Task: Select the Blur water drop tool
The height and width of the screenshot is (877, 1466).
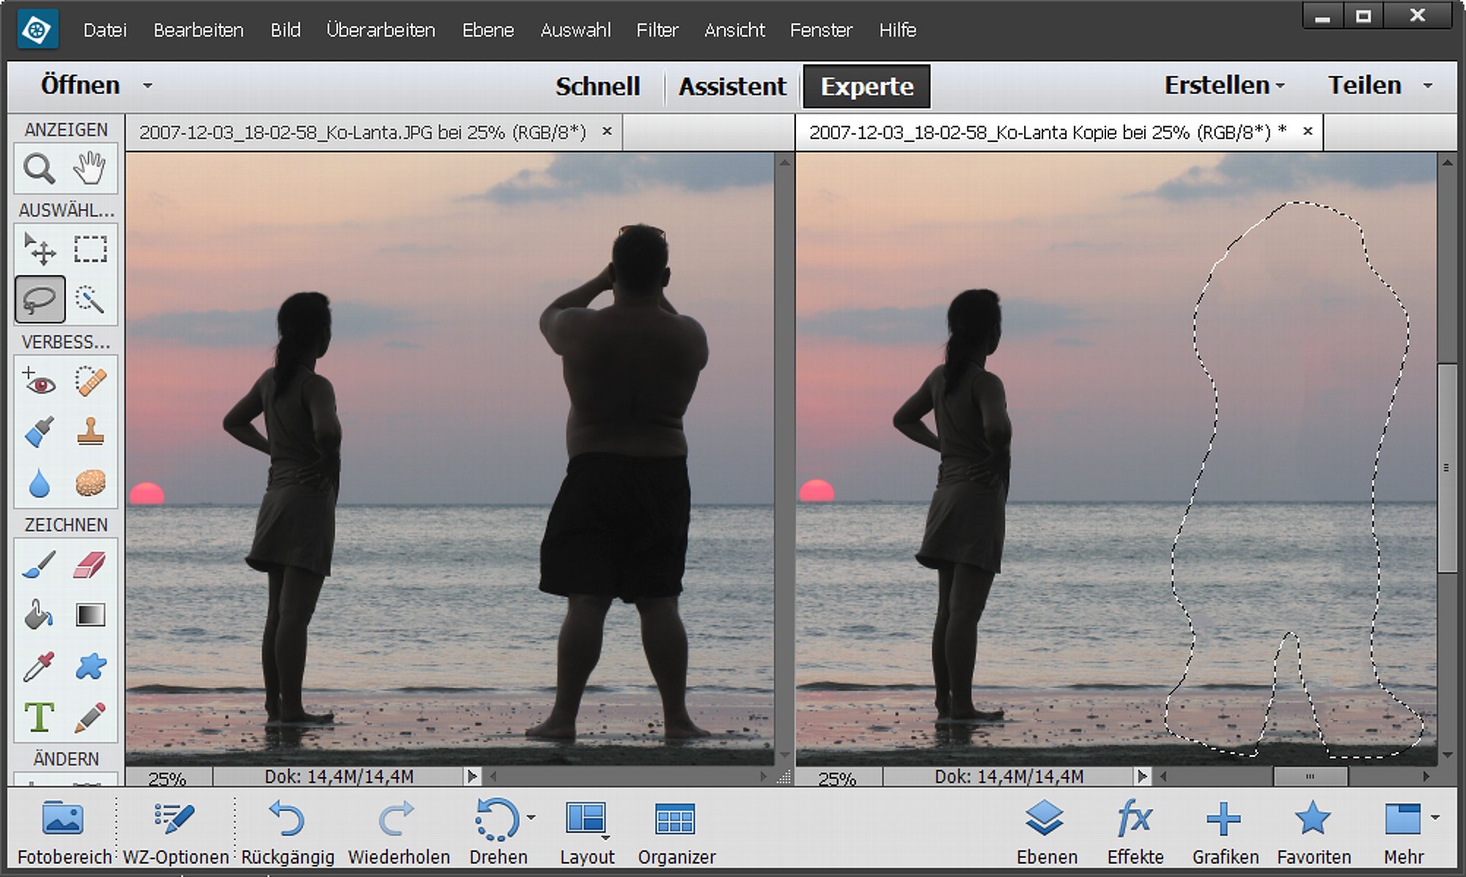Action: coord(39,483)
